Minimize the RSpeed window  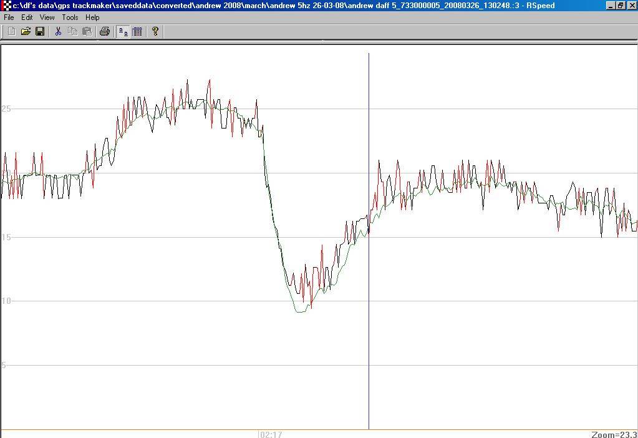click(611, 6)
